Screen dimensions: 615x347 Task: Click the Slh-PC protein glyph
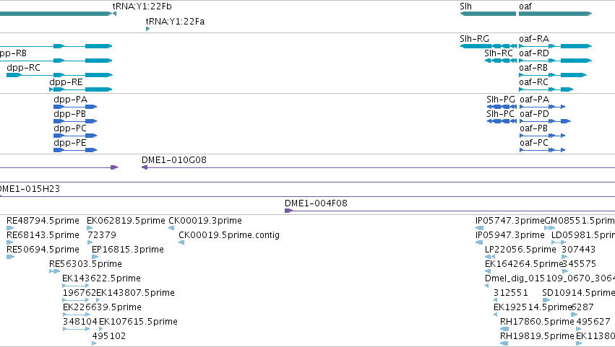tap(502, 121)
